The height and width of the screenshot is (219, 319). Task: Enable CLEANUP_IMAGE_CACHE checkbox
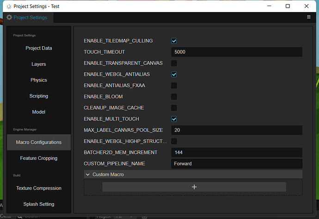coord(174,108)
